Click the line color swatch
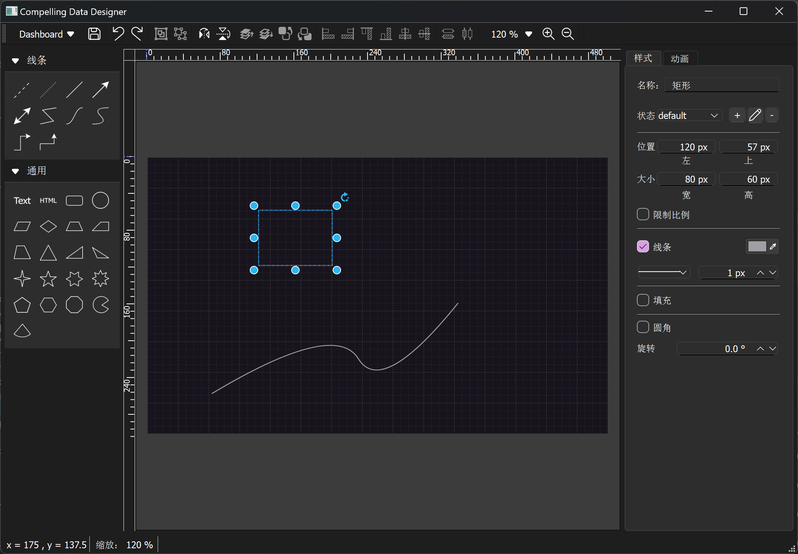The height and width of the screenshot is (554, 798). tap(757, 246)
